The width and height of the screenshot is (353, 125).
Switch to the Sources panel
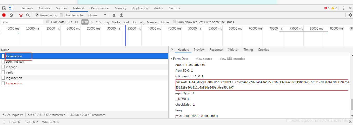tap(62, 8)
